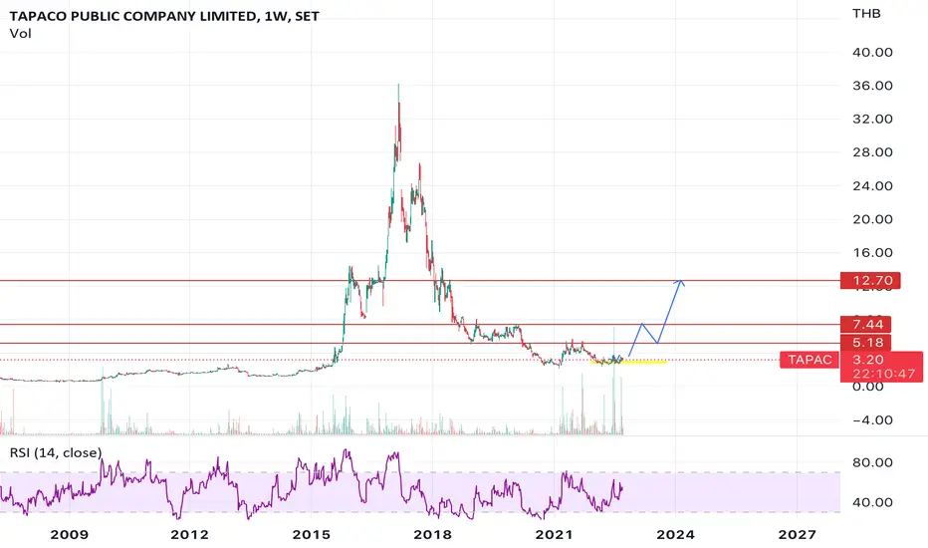The image size is (928, 548).
Task: Click the peak candle near 36.00
Action: click(399, 122)
